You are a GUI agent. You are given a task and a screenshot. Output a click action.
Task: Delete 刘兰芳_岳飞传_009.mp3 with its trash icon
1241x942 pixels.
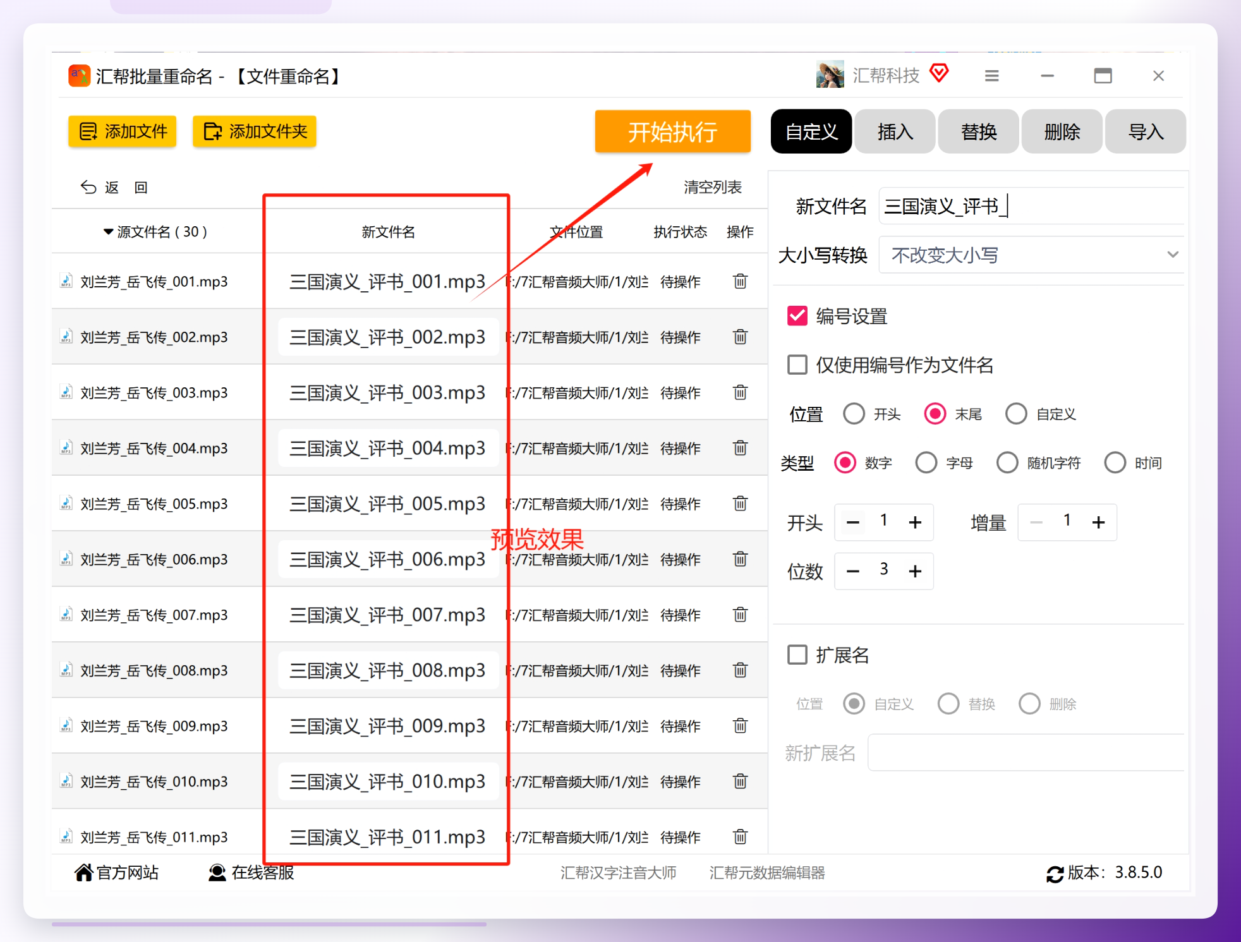pos(740,726)
